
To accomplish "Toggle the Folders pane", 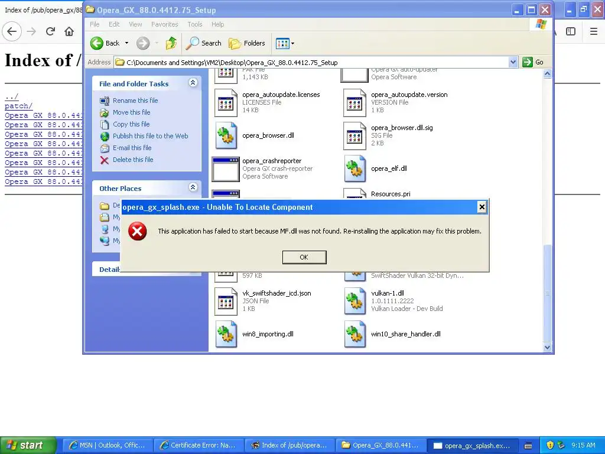I will coord(246,43).
